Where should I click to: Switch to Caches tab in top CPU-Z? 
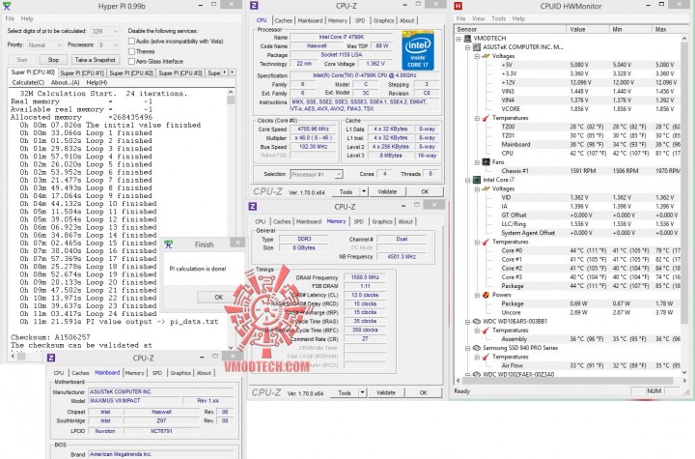click(283, 20)
